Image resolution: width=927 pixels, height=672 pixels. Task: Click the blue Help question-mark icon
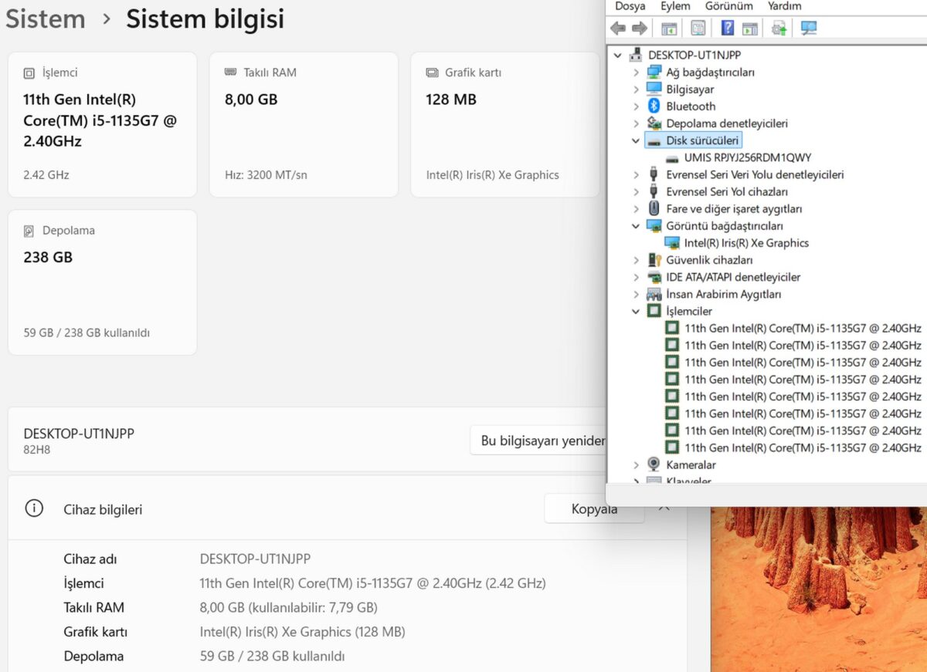pyautogui.click(x=727, y=29)
